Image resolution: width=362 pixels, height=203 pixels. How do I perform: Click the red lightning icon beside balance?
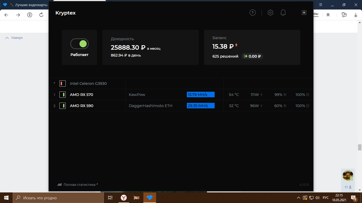coord(236,45)
